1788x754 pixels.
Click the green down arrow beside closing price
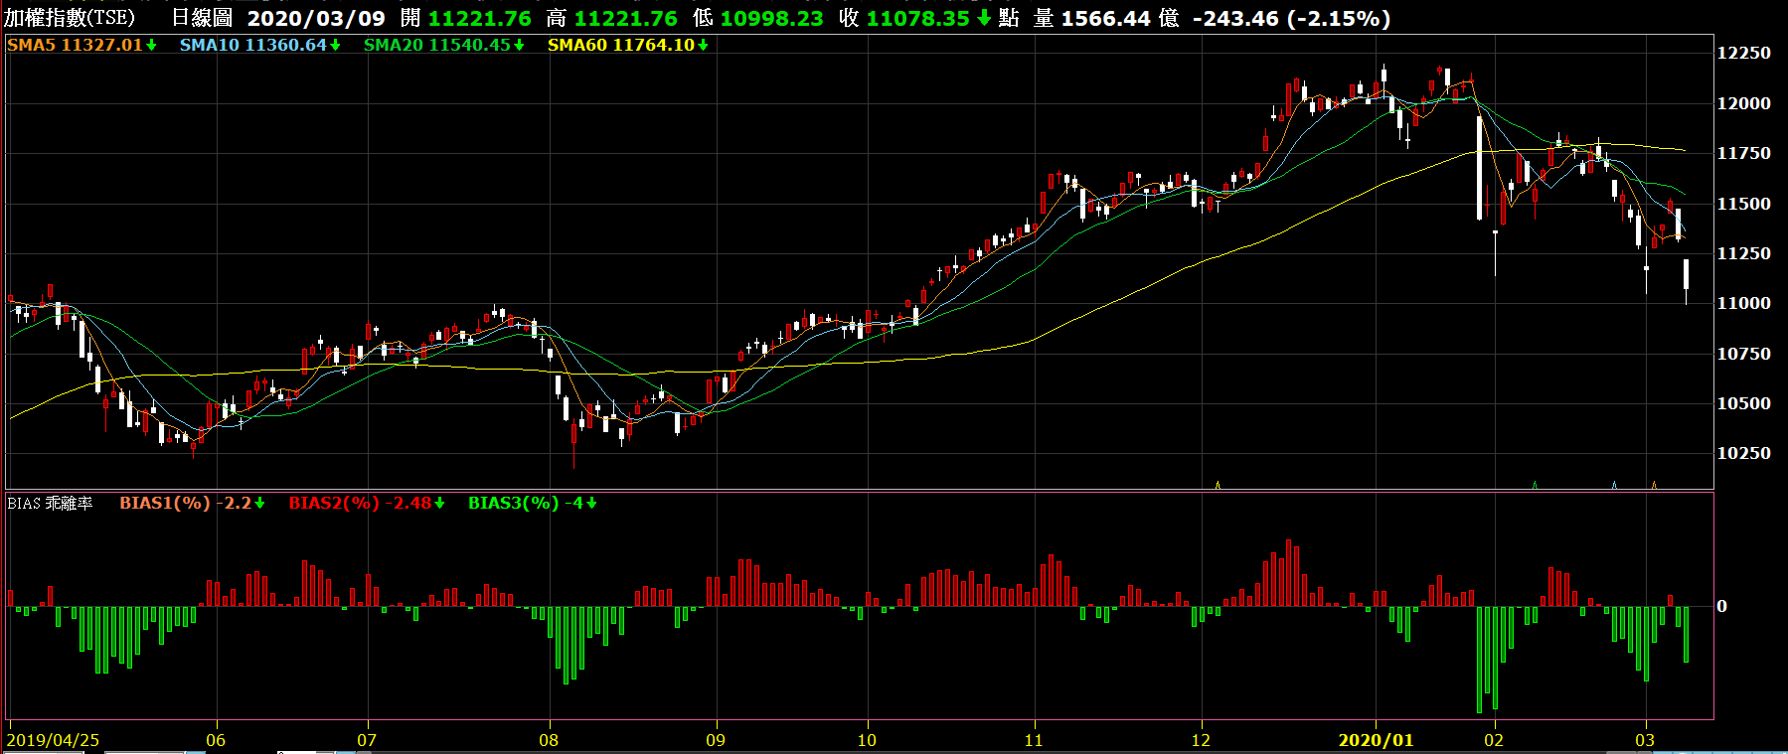(x=983, y=19)
